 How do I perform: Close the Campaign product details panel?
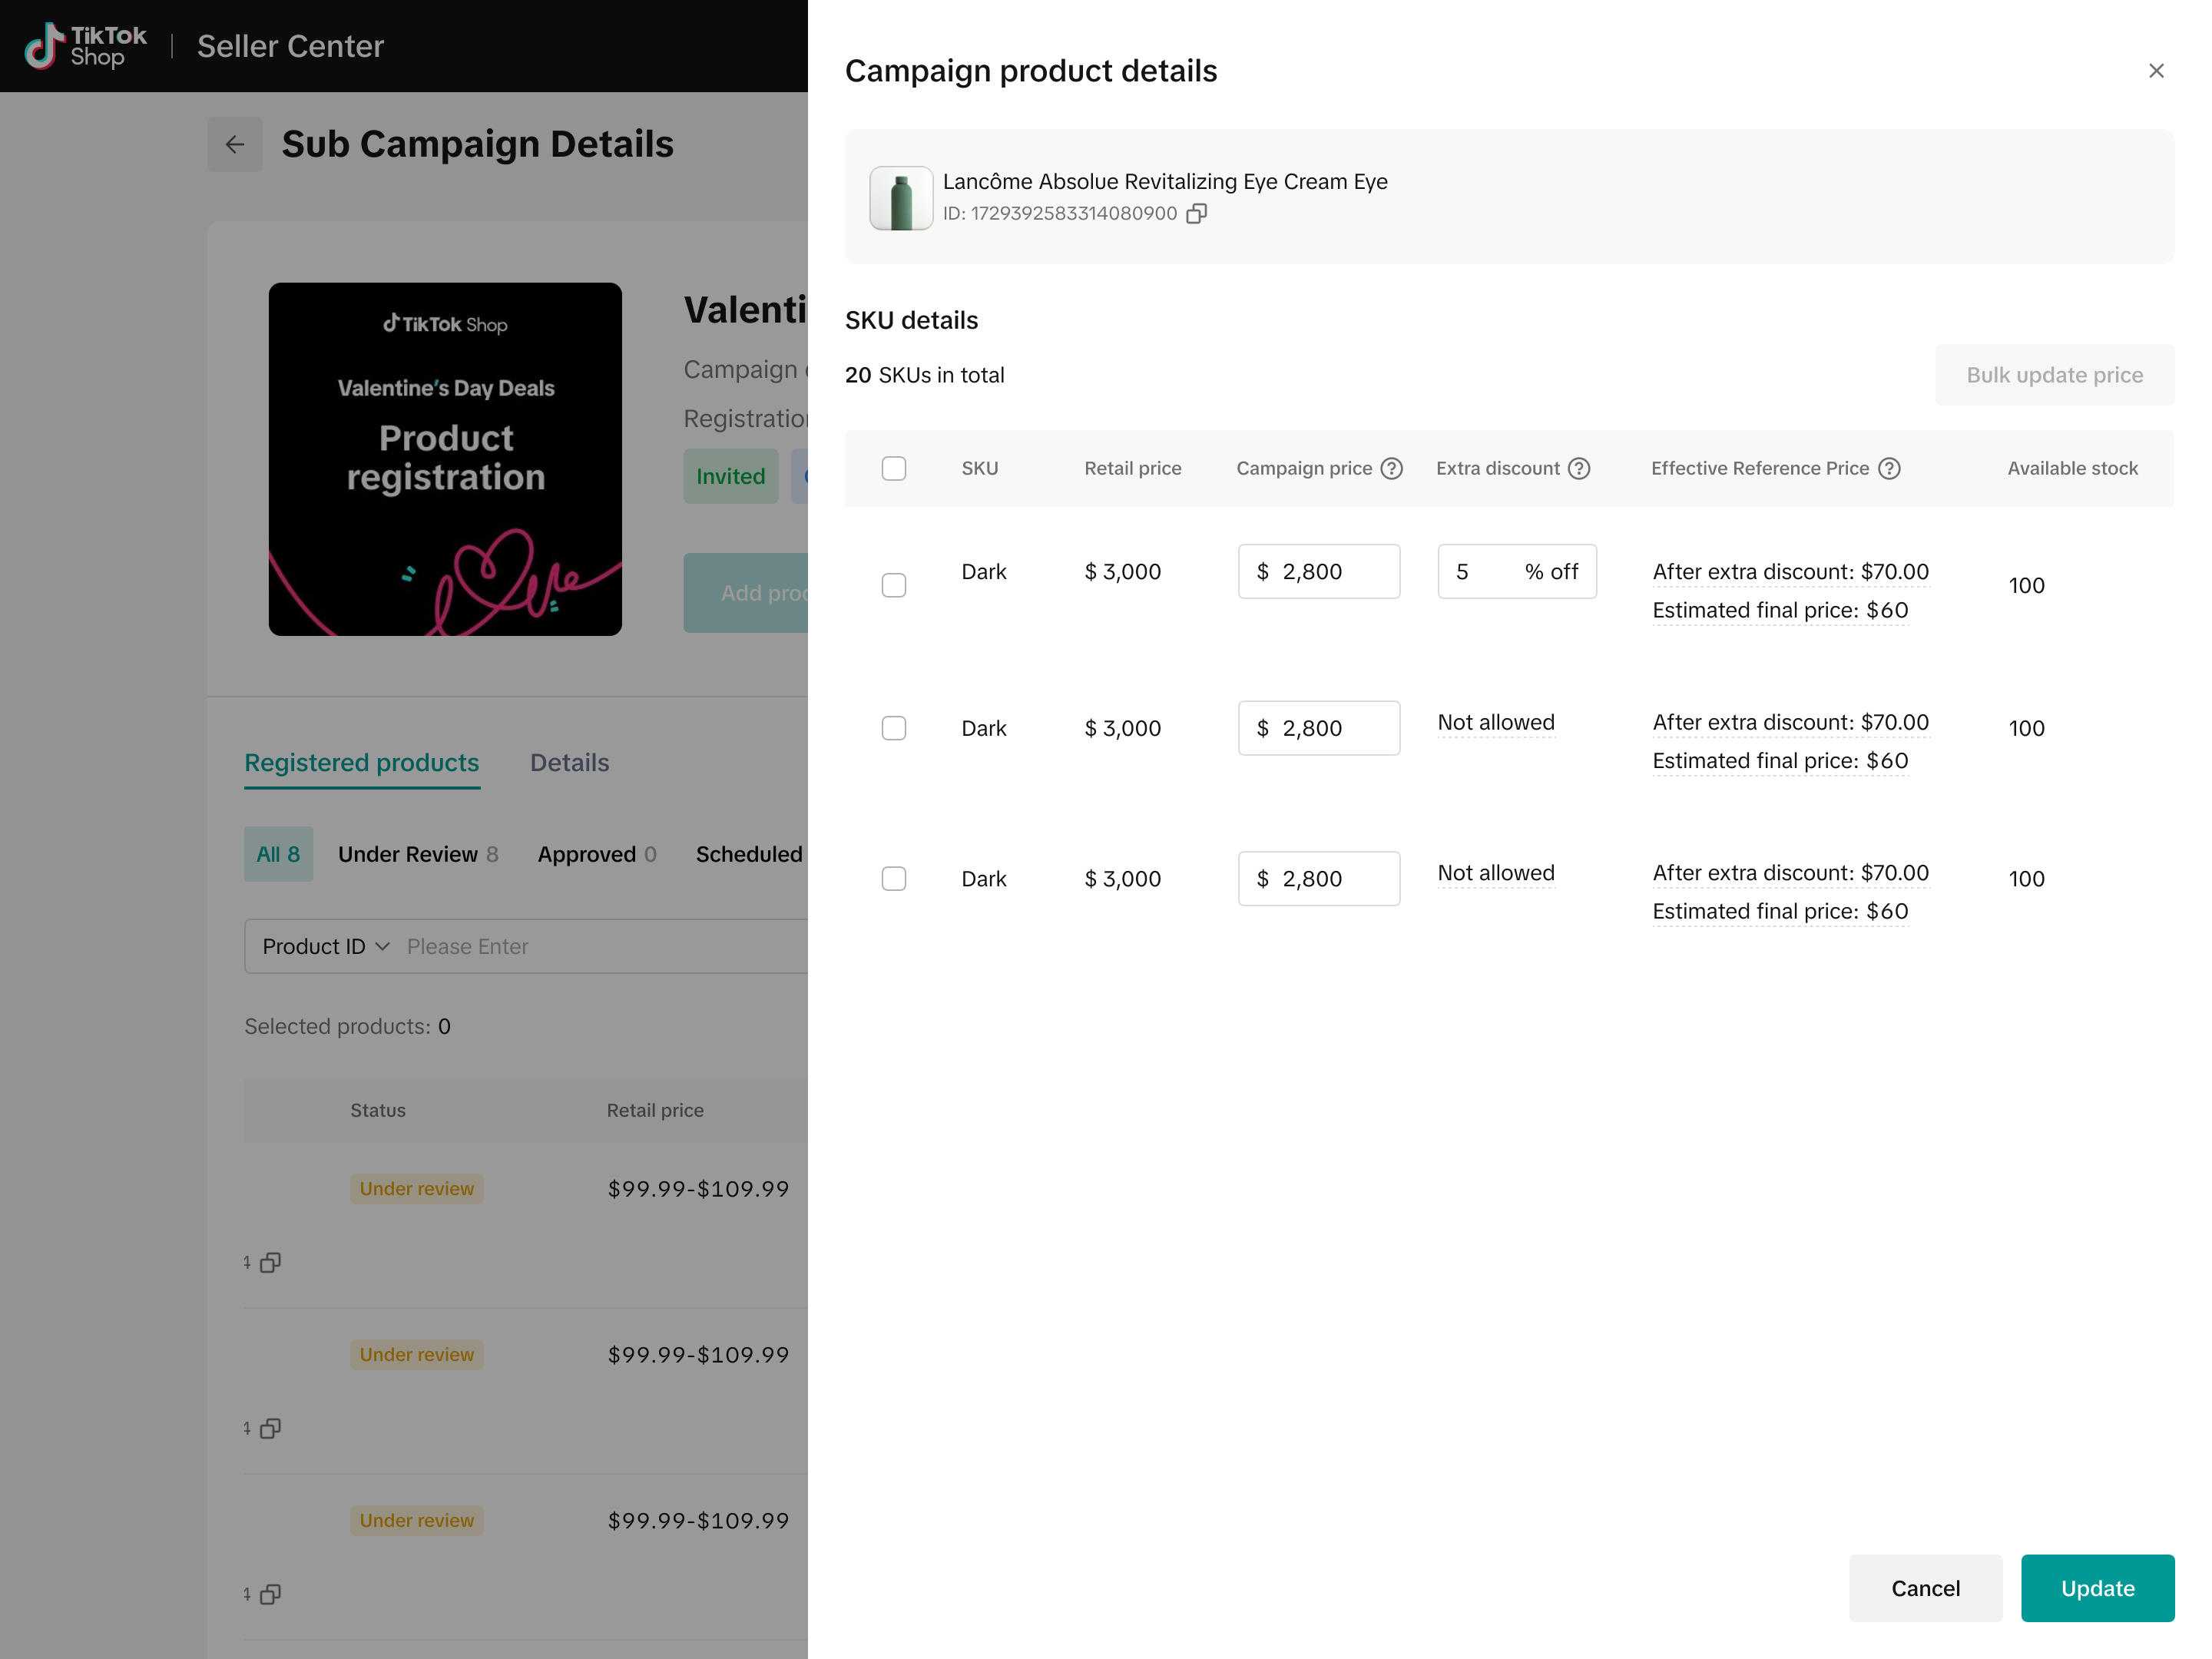tap(2155, 71)
